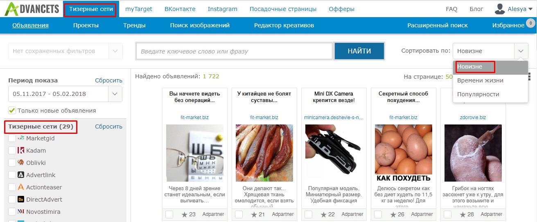Open the 'Тренды' menu item
Image resolution: width=537 pixels, height=222 pixels.
click(x=134, y=25)
